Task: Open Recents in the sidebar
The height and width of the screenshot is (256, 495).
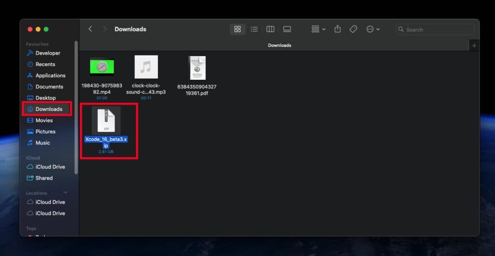Action: tap(45, 64)
